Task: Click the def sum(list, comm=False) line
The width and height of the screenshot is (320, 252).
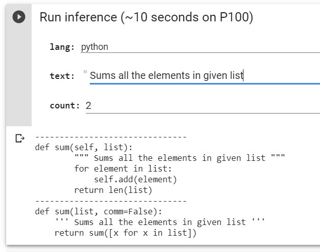Action: (99, 211)
